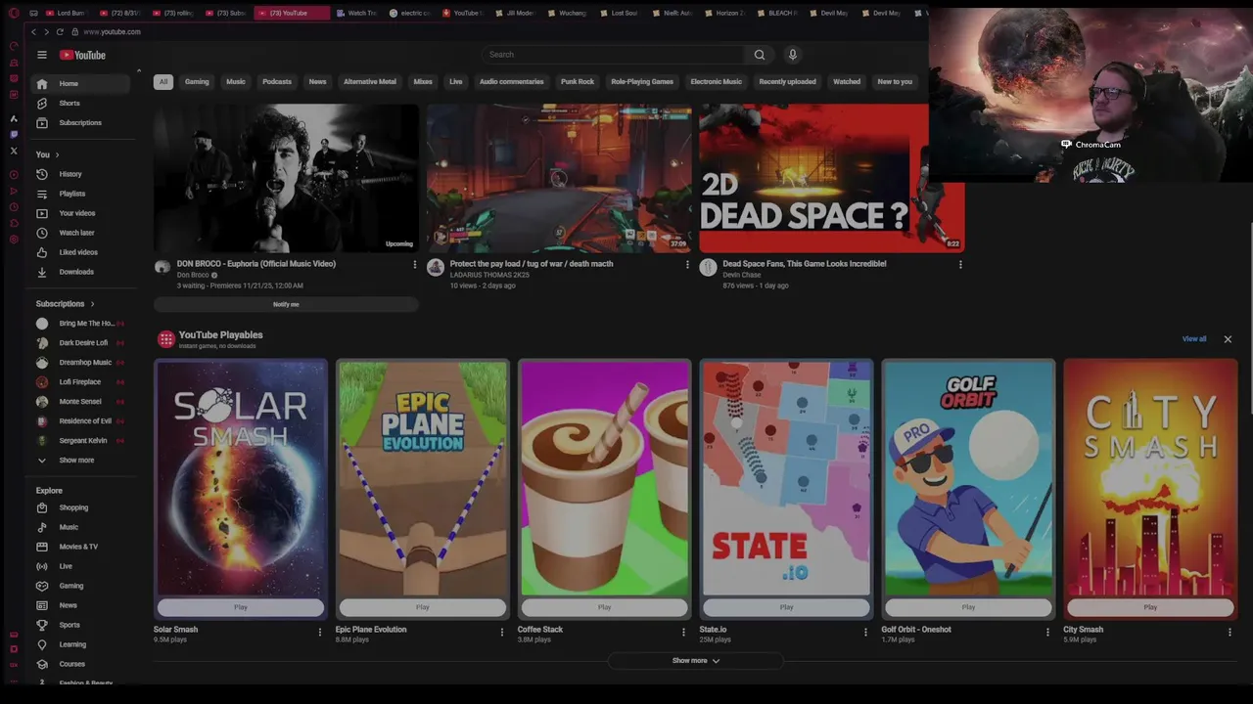Open options for Don Broco Euphoria video
Screen dimensions: 1253x704
[x=414, y=264]
